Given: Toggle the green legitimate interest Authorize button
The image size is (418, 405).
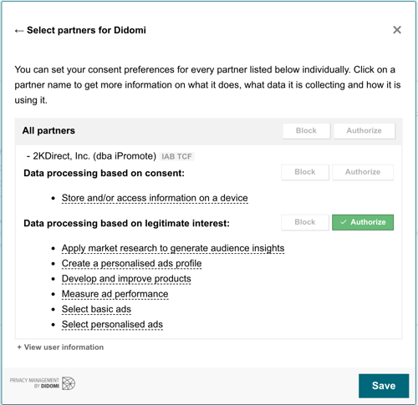Looking at the screenshot, I should (x=363, y=222).
